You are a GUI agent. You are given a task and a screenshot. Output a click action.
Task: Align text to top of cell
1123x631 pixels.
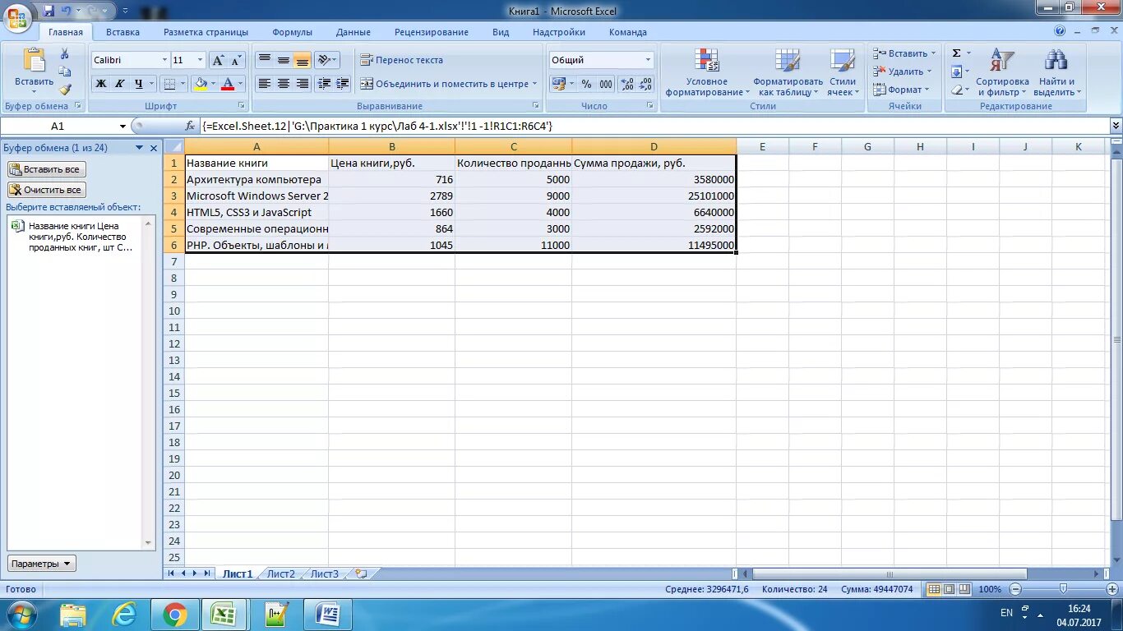[x=265, y=60]
